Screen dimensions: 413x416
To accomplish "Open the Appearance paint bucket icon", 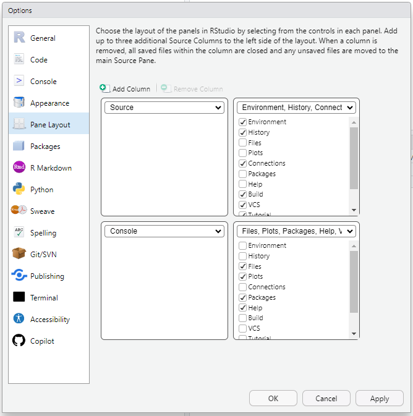I will (x=19, y=103).
